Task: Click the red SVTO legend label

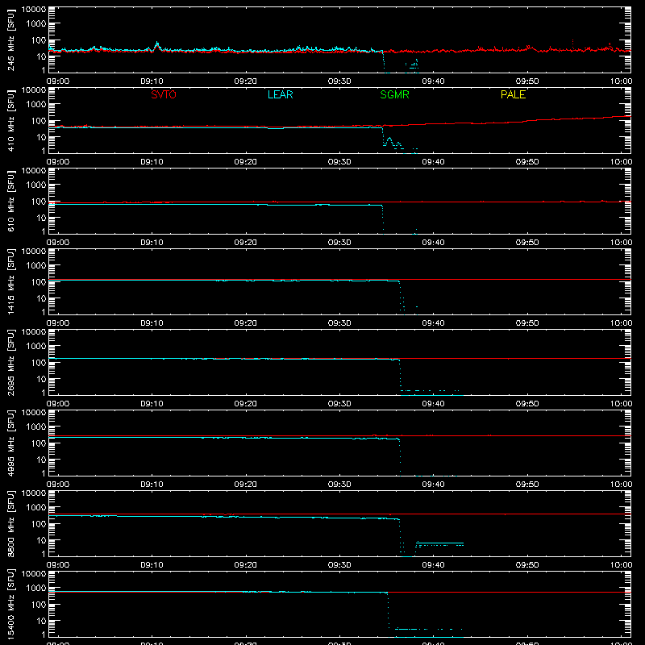Action: [164, 94]
